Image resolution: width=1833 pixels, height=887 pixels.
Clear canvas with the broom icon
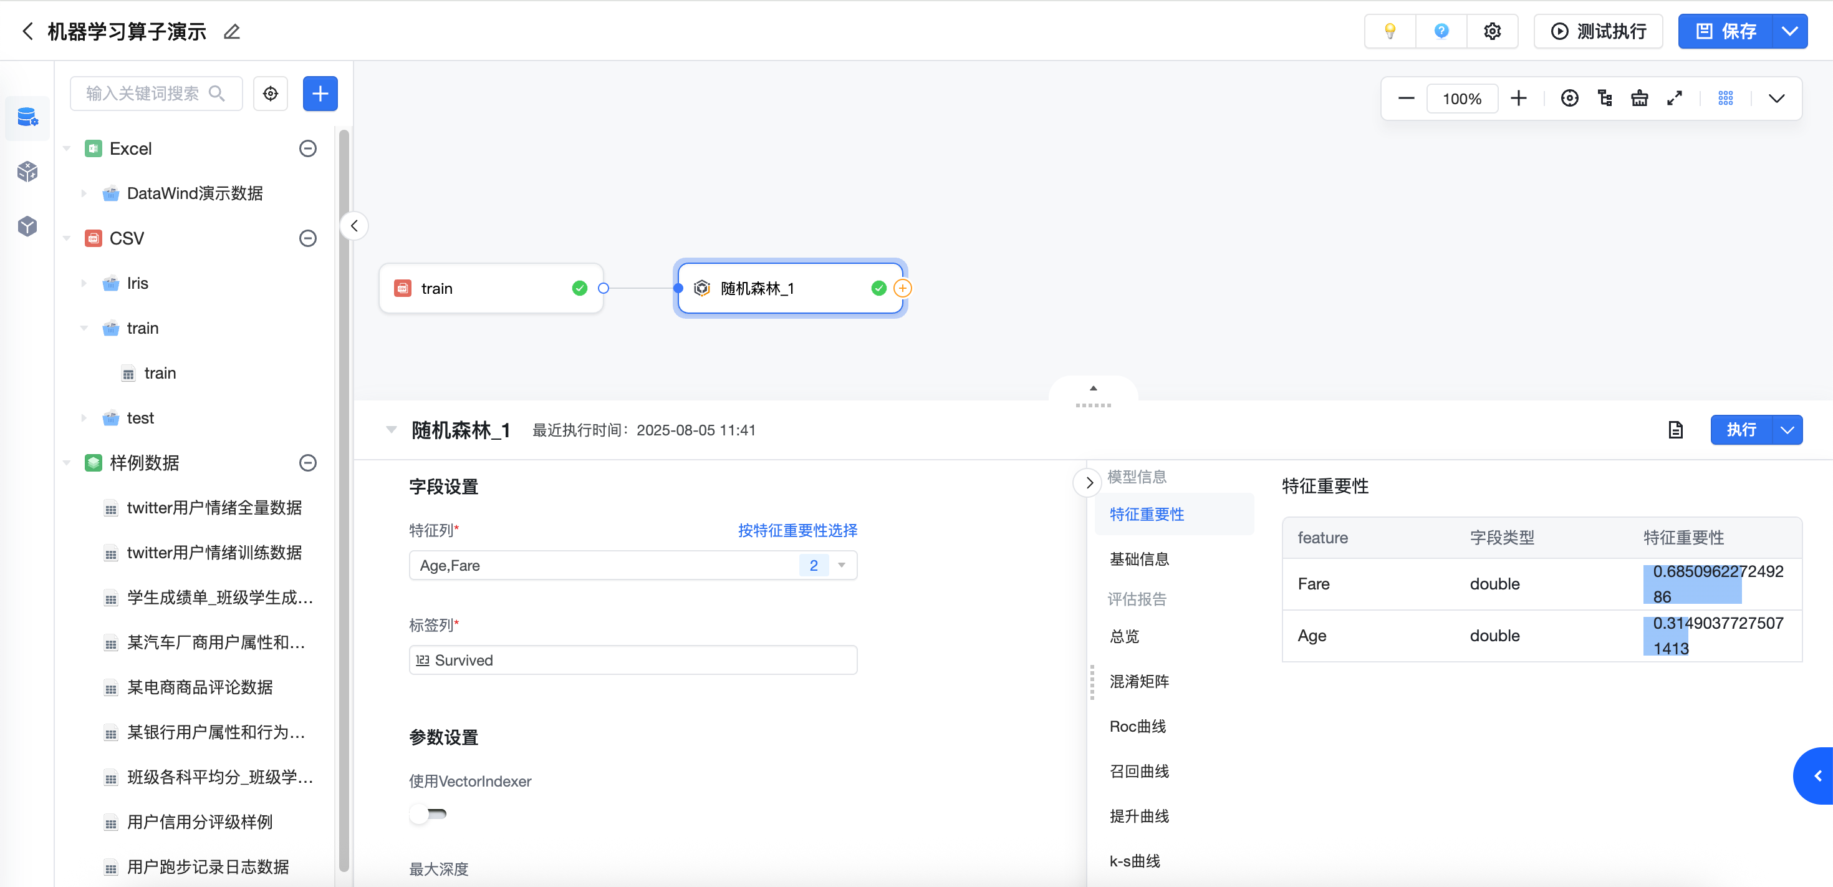click(1640, 98)
